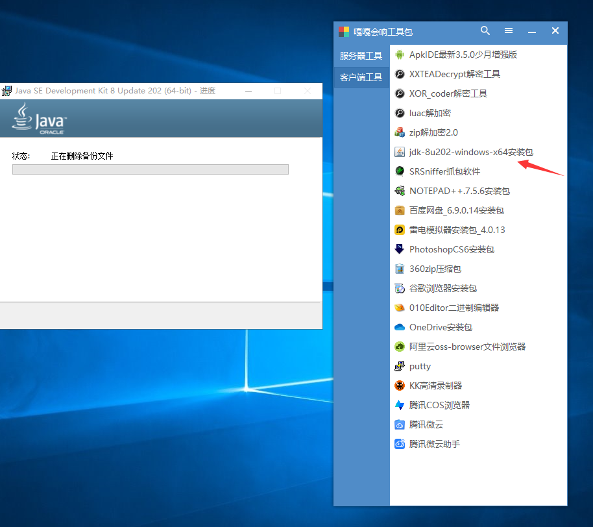The width and height of the screenshot is (593, 527).
Task: Click the 嘎嘎会响工具包 title text
Action: pyautogui.click(x=383, y=32)
